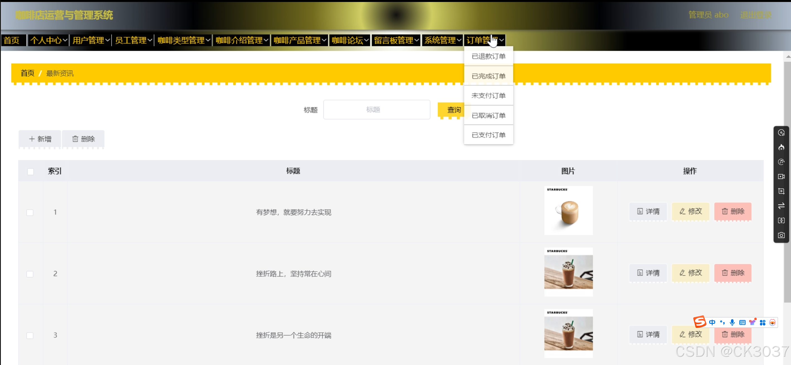Viewport: 791px width, 365px height.
Task: Click the 管理员 abo user label
Action: [708, 15]
